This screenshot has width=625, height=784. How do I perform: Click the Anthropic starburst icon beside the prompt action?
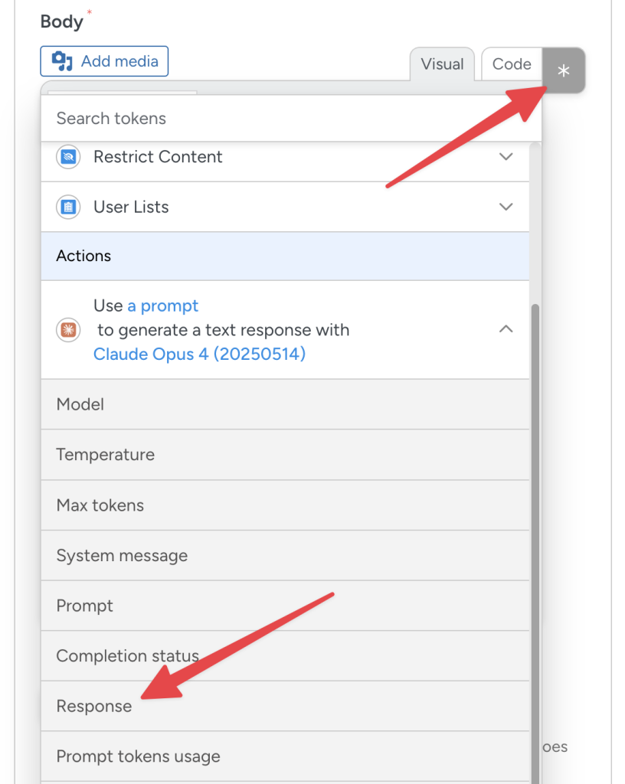coord(67,330)
